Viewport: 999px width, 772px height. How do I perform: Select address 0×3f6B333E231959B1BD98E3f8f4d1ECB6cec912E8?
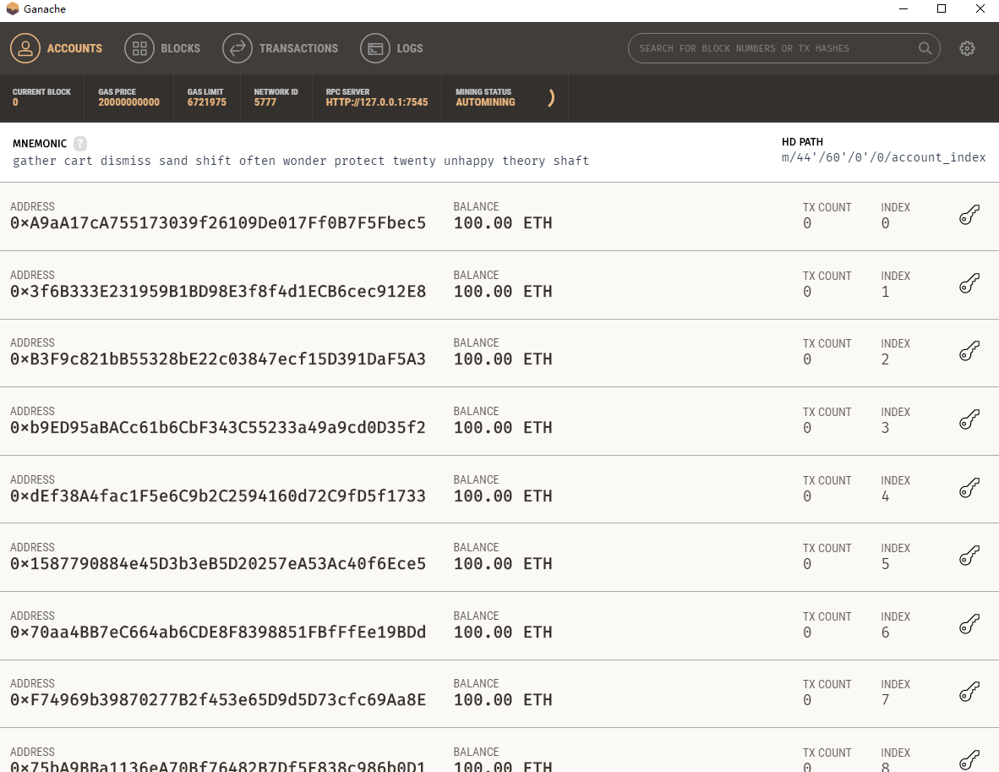pos(218,292)
